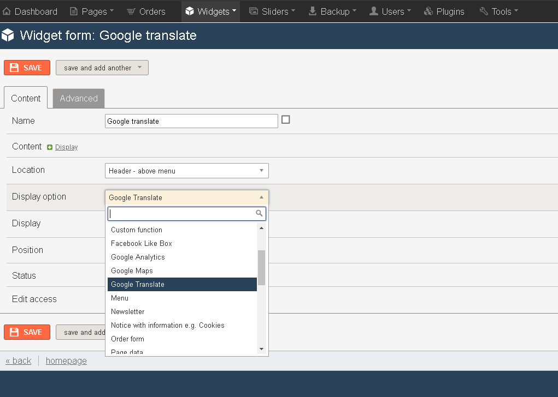558x397 pixels.
Task: Click the bottom 'save and add' button
Action: (81, 332)
